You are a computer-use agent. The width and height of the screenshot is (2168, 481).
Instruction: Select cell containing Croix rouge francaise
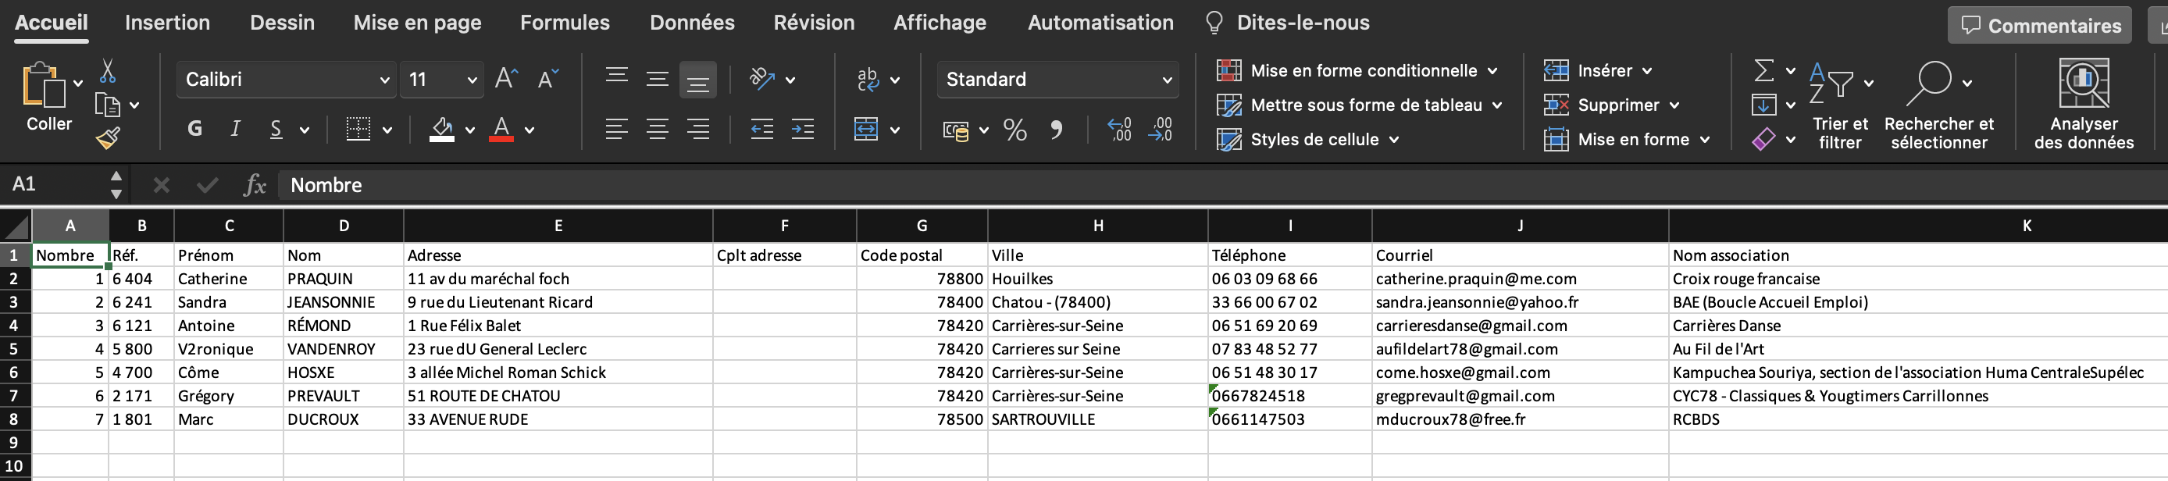pyautogui.click(x=1918, y=278)
